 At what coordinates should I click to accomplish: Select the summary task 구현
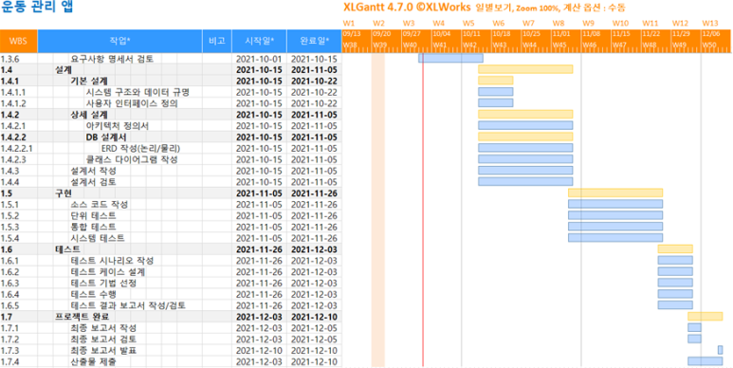[64, 193]
